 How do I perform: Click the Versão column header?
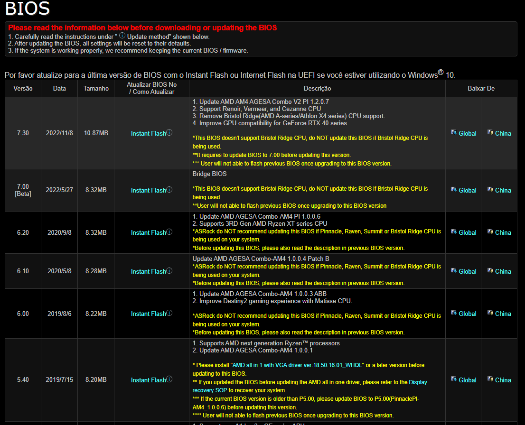23,88
